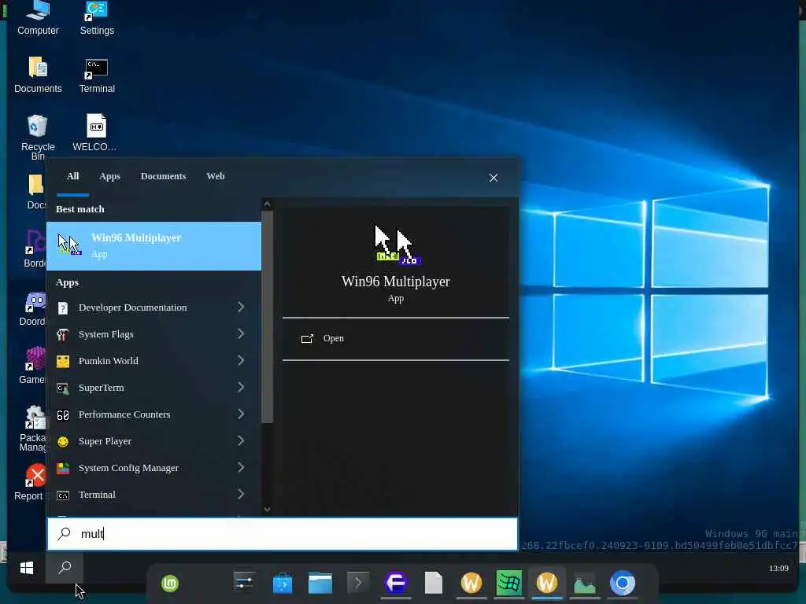Click the blank document dock icon
Image resolution: width=806 pixels, height=604 pixels.
click(x=434, y=583)
